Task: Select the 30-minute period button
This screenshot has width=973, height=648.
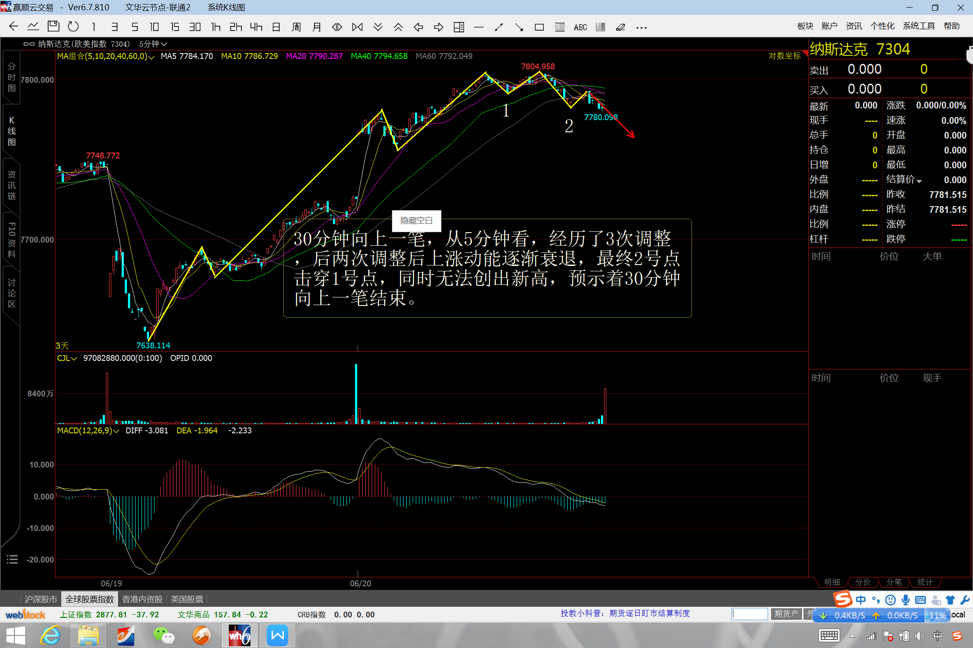Action: click(195, 27)
